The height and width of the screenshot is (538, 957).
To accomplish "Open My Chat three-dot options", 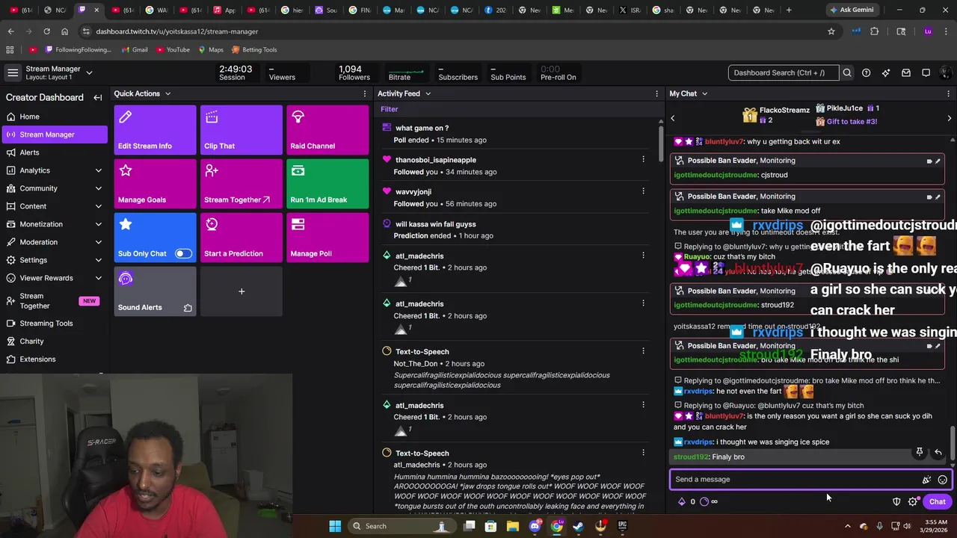I will pos(949,93).
